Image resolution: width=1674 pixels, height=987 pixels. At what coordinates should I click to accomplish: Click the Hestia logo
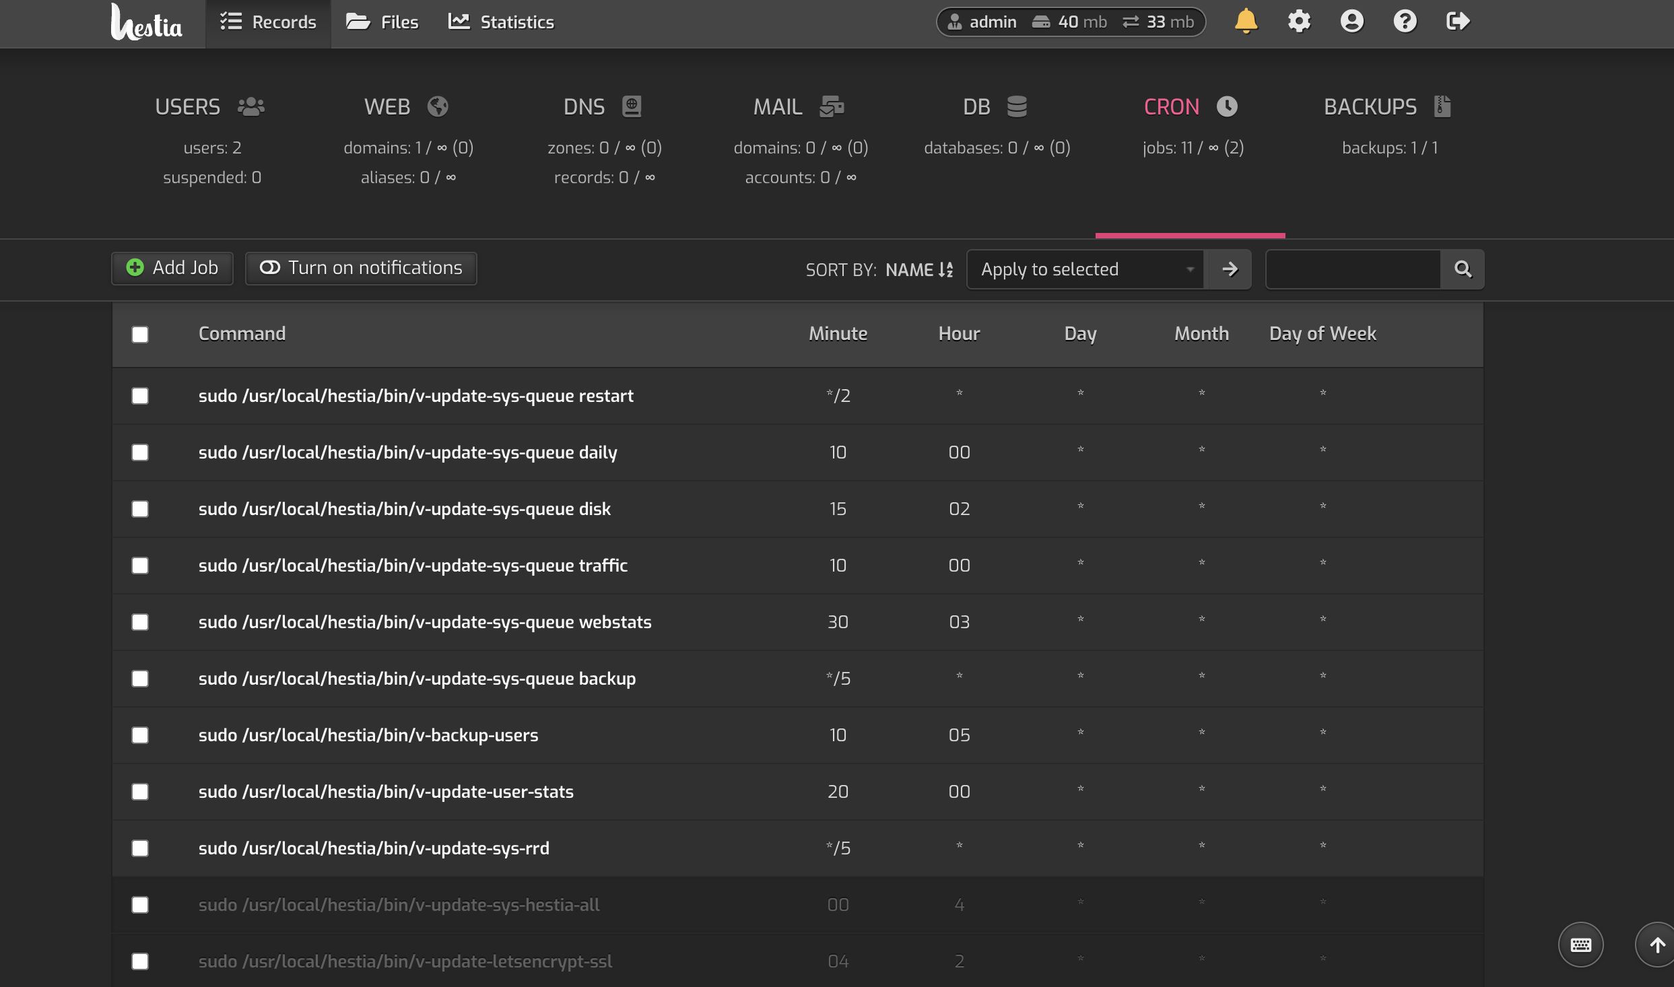coord(146,23)
